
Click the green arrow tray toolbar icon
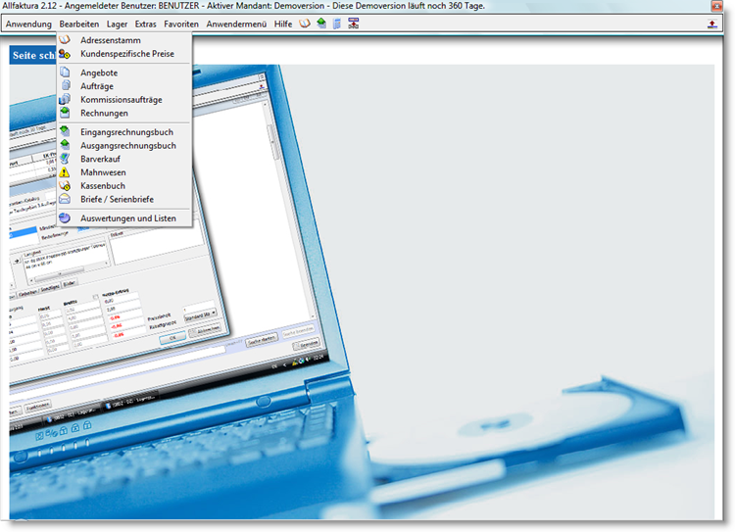coord(321,23)
